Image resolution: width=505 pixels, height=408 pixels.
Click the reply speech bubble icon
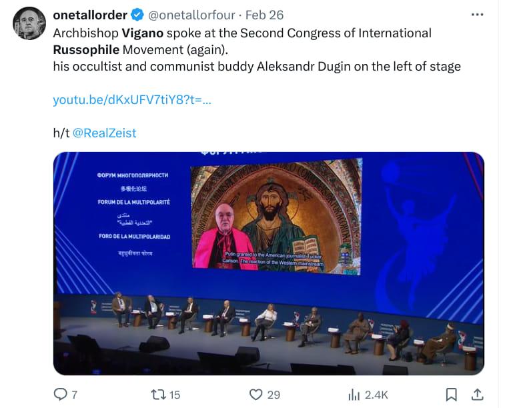pos(60,395)
